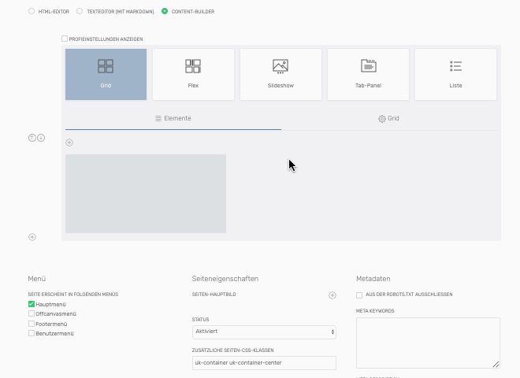
Task: Tick the Footermenü checkbox
Action: tap(32, 324)
